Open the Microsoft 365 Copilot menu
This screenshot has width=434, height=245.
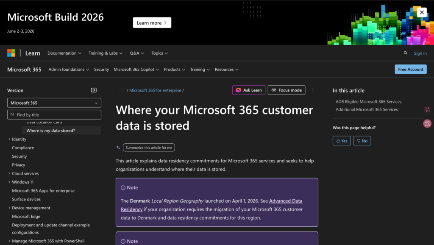click(x=136, y=70)
